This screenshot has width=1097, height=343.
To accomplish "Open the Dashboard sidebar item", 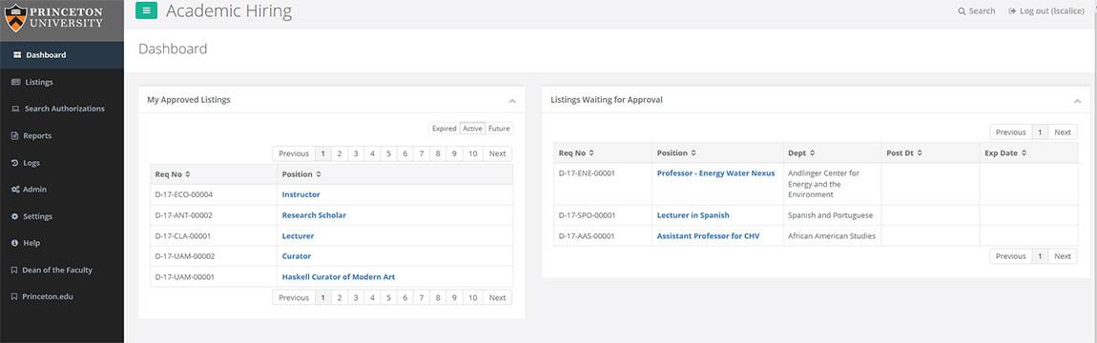I will [x=62, y=55].
